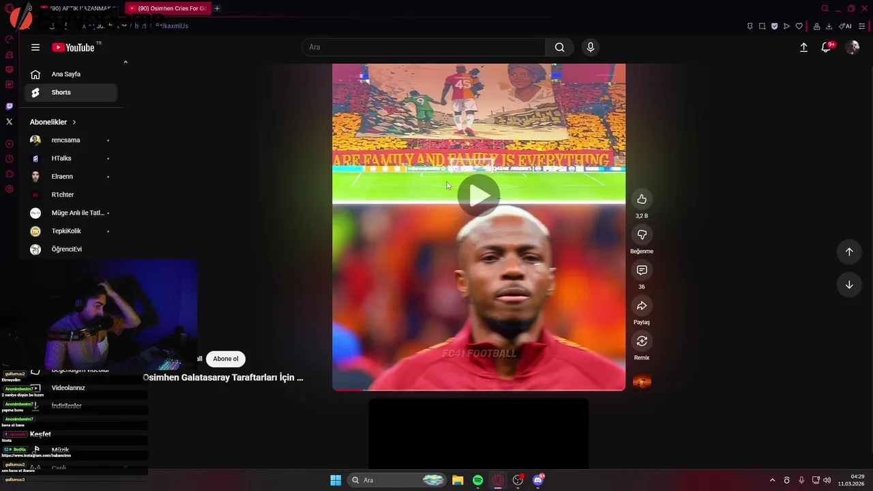
Task: Open the HTalks channel subscription
Action: (x=71, y=158)
